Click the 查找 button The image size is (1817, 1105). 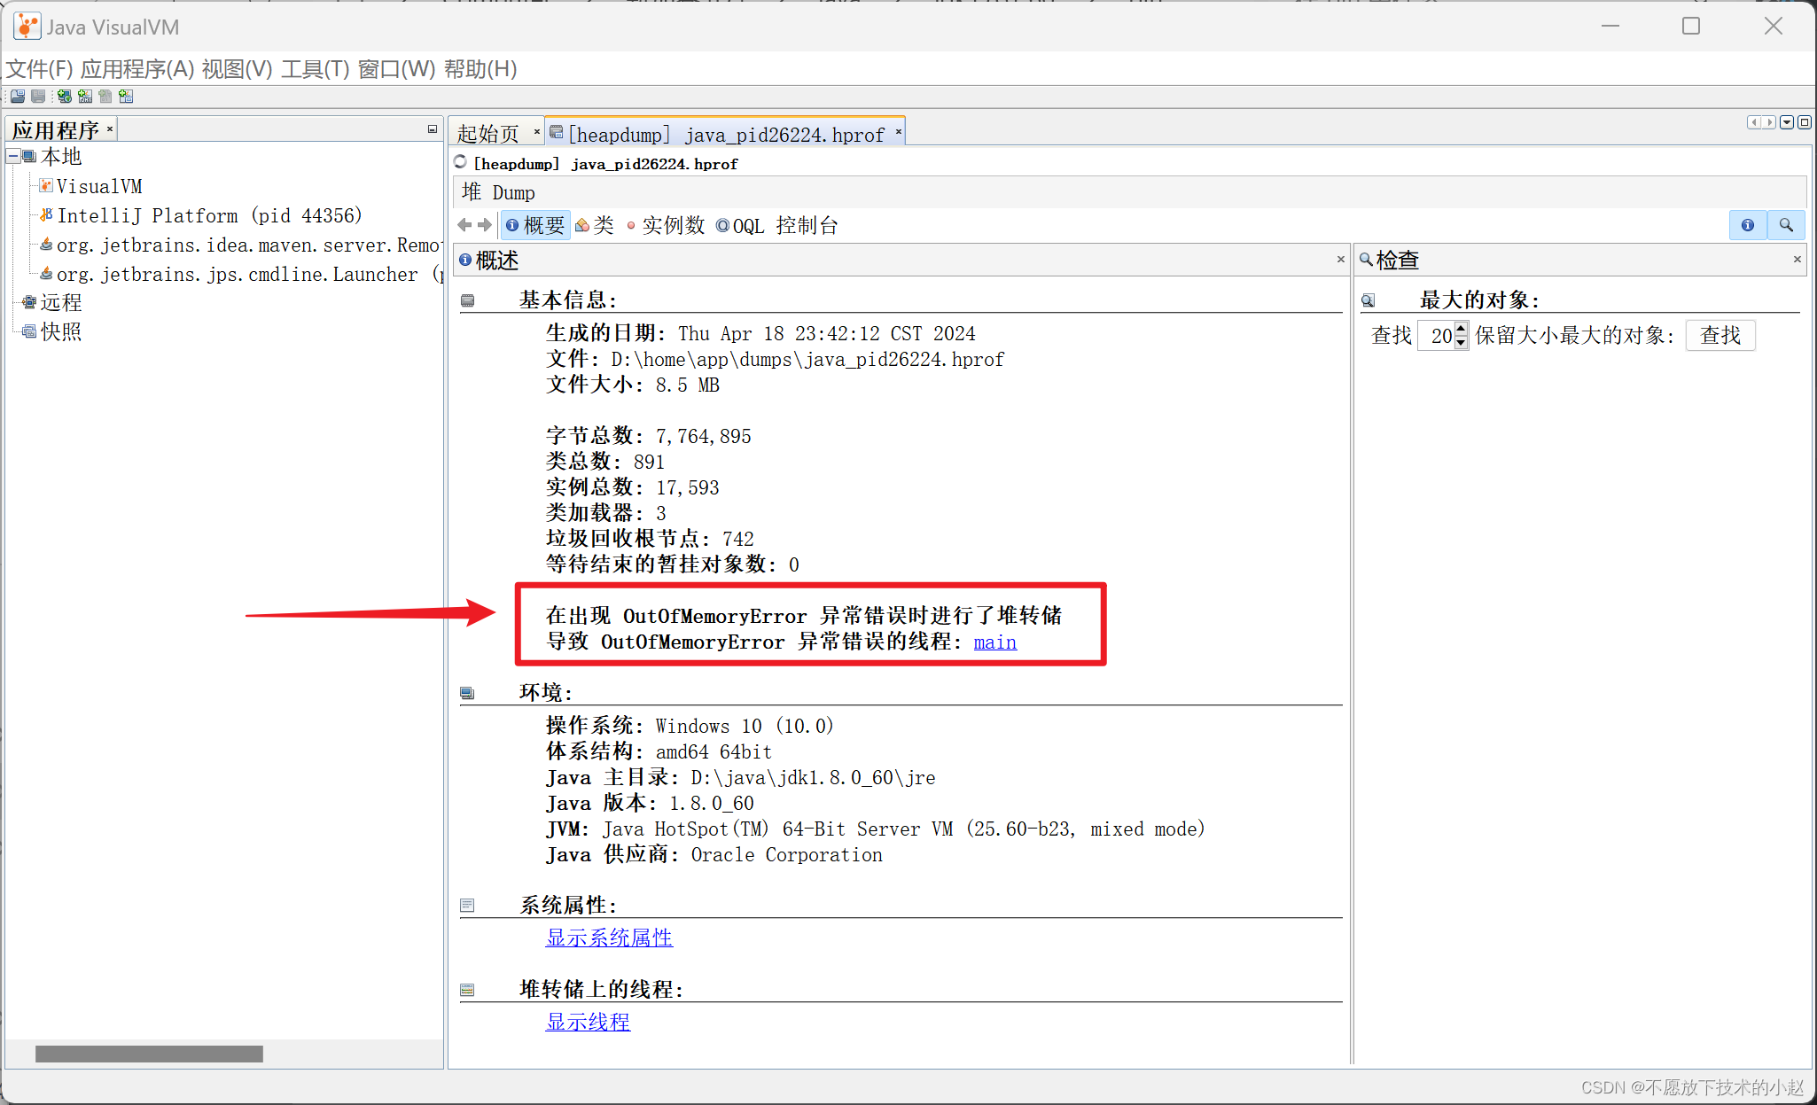(x=1720, y=335)
